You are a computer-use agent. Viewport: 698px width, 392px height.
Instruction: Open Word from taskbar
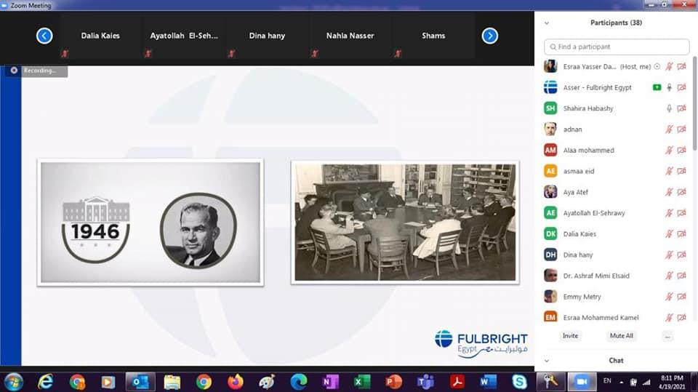click(x=488, y=382)
